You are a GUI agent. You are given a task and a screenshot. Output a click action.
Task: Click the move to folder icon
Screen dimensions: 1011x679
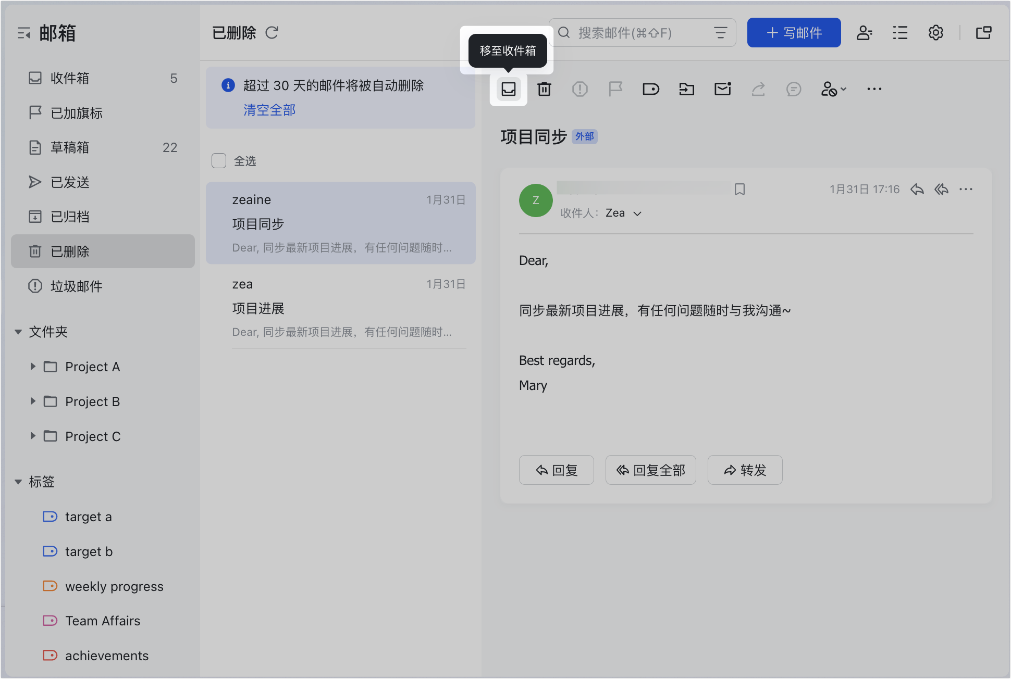pyautogui.click(x=687, y=89)
